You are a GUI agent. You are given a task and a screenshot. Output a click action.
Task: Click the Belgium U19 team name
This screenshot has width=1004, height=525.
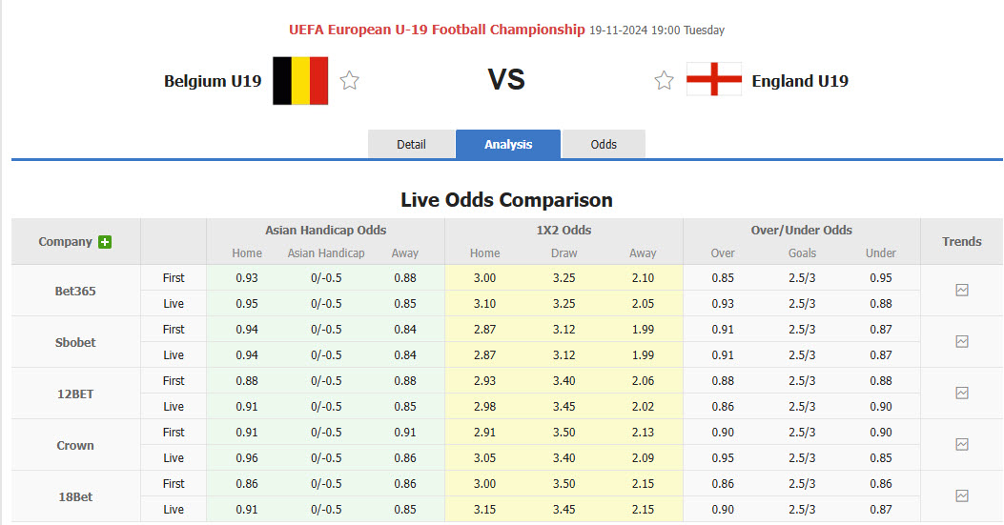(213, 81)
